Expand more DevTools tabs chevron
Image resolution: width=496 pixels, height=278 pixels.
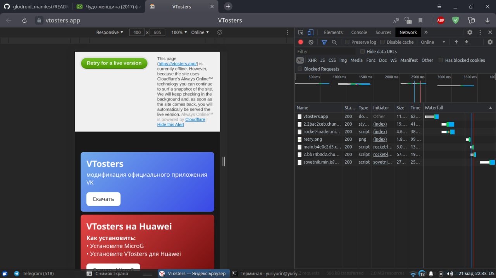(426, 32)
